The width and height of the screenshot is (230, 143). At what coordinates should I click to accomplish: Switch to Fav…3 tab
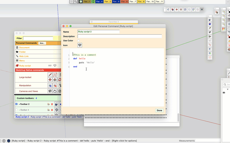pos(108,2)
